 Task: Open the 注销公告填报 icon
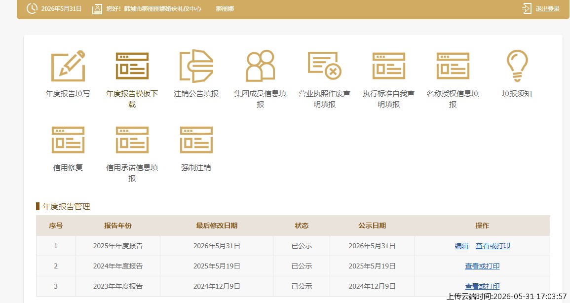pyautogui.click(x=196, y=66)
